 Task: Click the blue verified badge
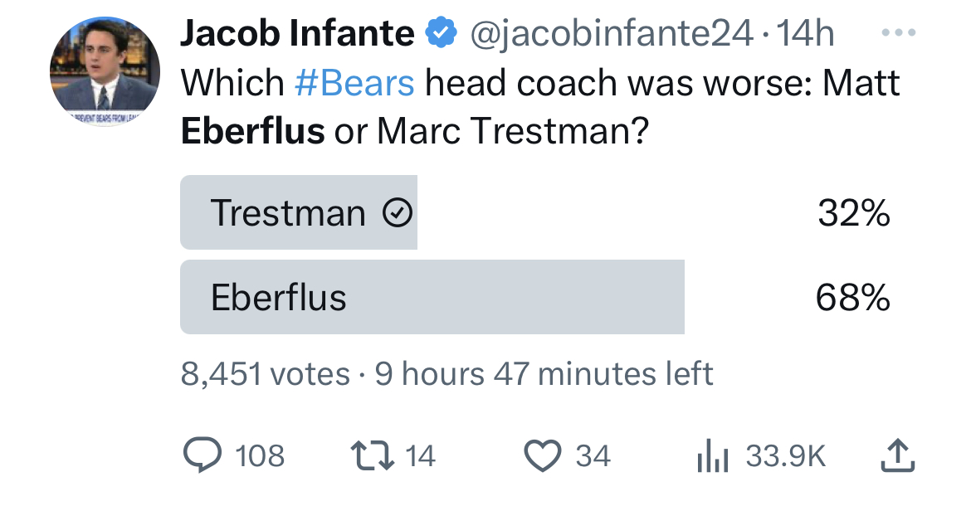coord(440,33)
